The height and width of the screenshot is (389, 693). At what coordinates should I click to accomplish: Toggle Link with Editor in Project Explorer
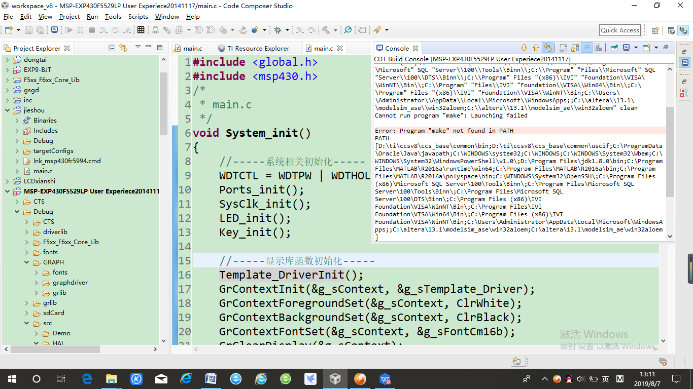click(x=123, y=48)
